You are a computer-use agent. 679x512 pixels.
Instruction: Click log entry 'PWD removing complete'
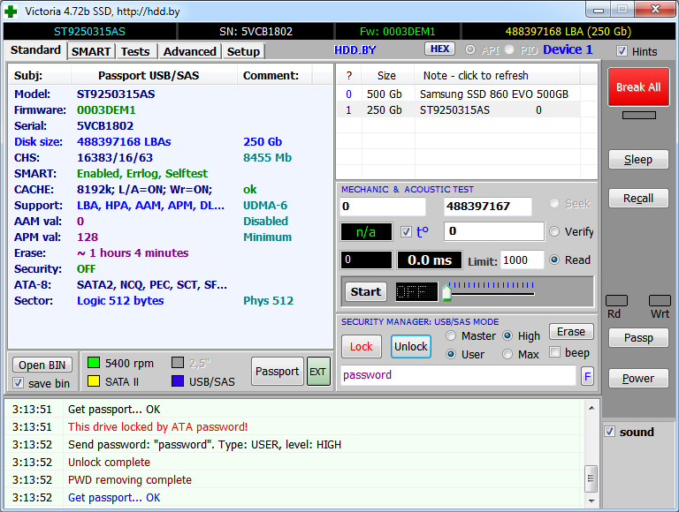tap(129, 480)
